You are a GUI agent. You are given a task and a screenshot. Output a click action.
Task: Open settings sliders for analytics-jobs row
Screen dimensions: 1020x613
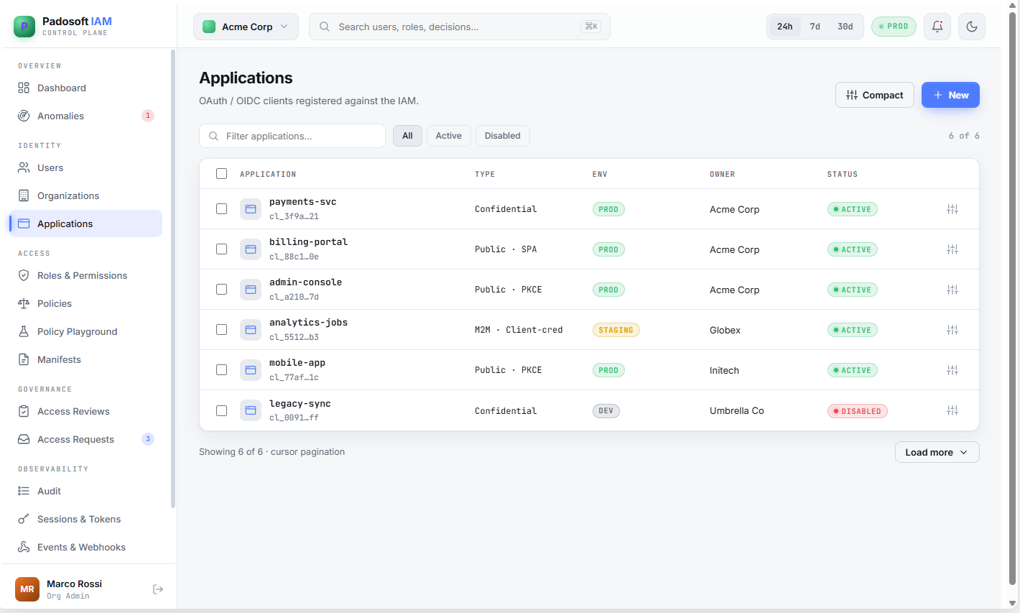[952, 330]
